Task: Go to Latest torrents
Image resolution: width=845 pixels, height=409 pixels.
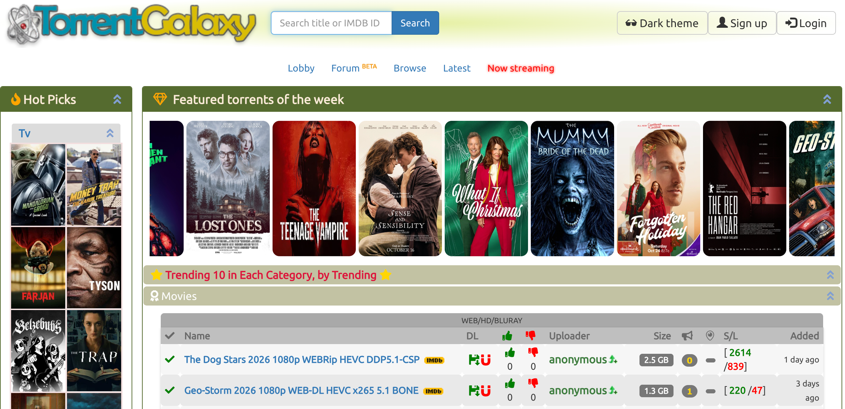Action: [457, 68]
